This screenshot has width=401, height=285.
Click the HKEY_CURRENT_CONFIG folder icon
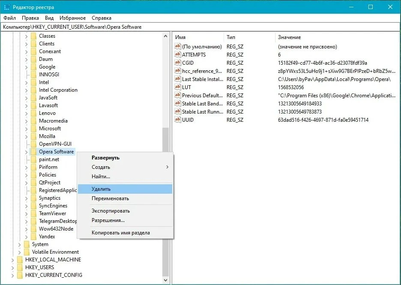coord(20,275)
